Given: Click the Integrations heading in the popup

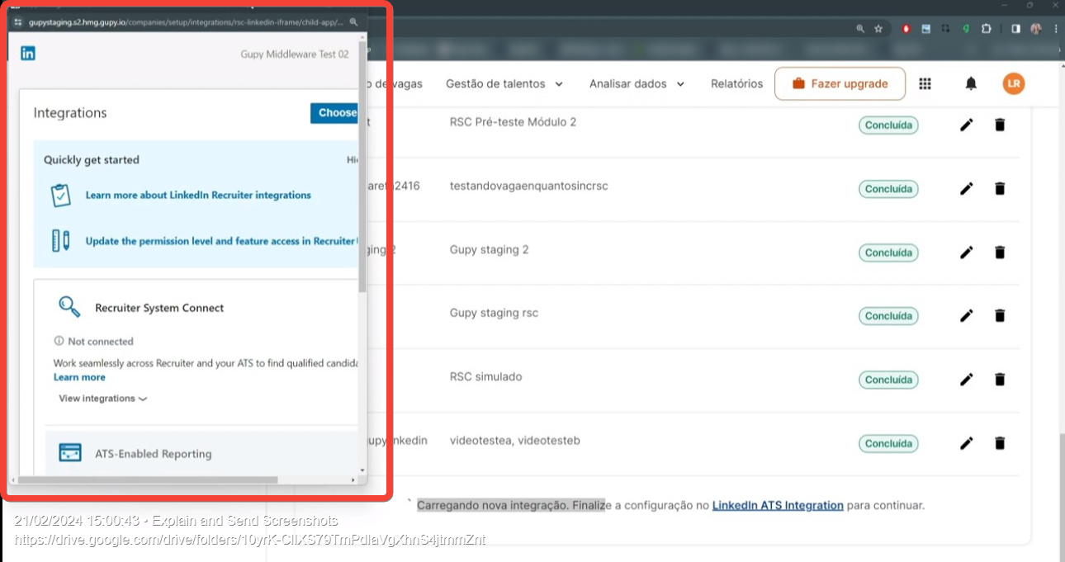Looking at the screenshot, I should coord(70,113).
